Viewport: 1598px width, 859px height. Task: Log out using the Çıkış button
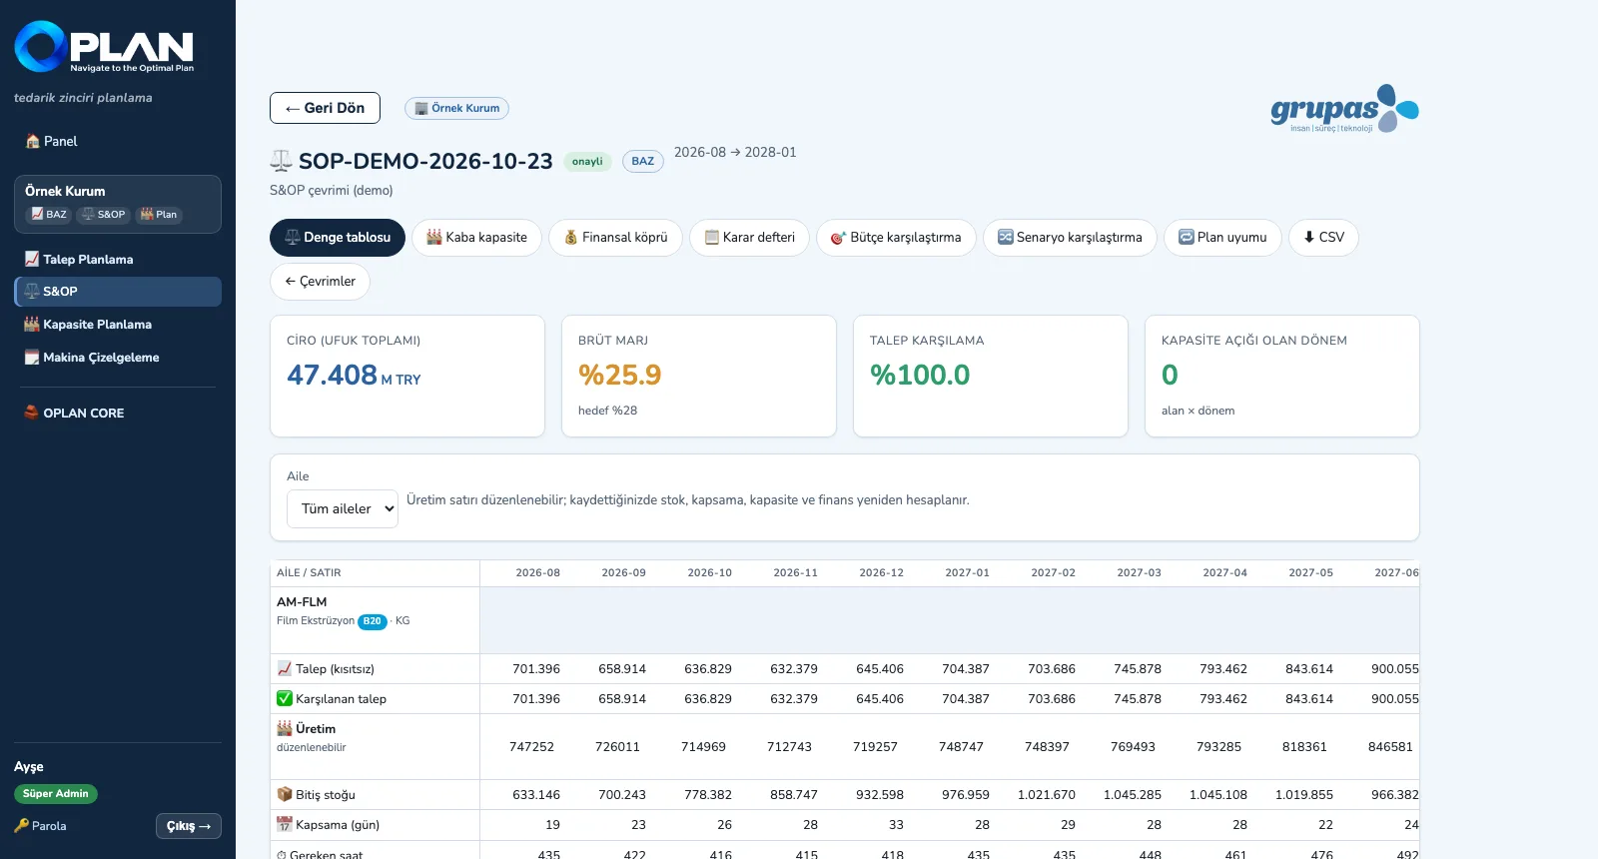(x=189, y=826)
